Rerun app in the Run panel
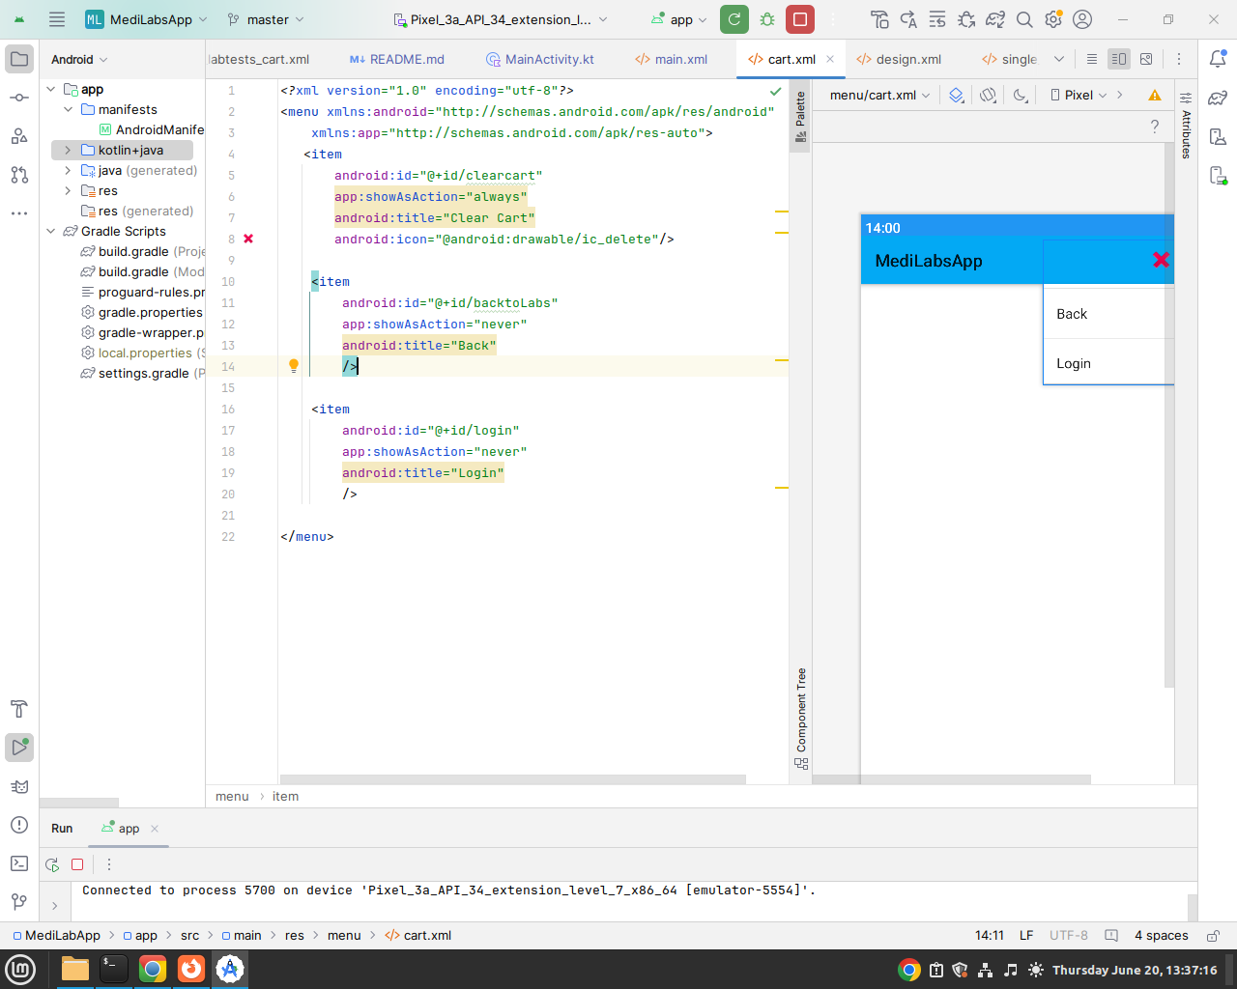This screenshot has width=1237, height=989. [52, 864]
